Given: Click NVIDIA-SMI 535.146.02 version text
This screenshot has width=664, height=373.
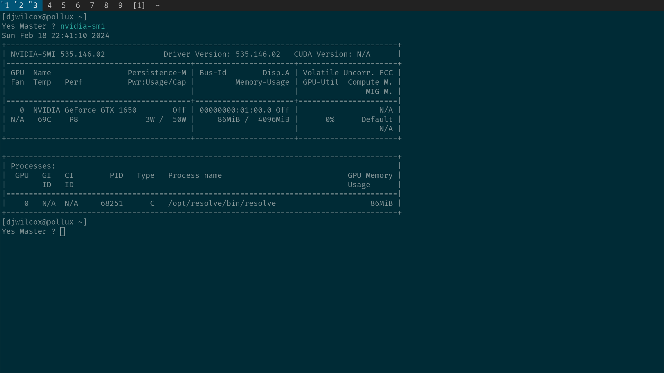Looking at the screenshot, I should tap(58, 54).
